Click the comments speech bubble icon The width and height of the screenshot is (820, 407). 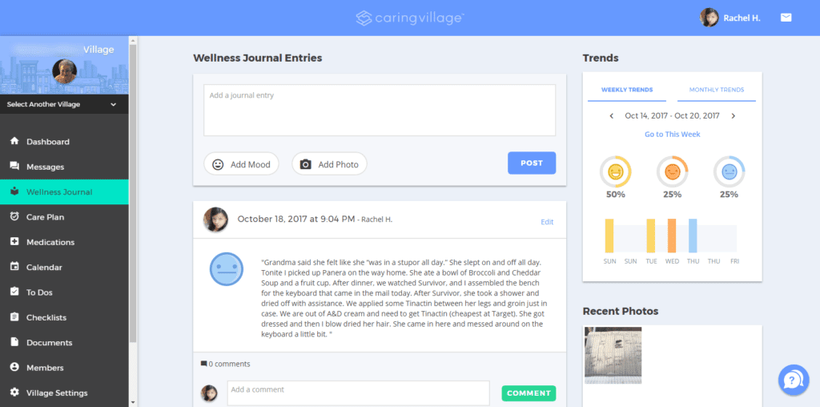[204, 363]
